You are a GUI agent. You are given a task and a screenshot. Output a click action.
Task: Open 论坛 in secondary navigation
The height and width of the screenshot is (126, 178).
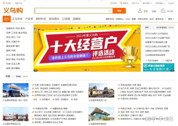click(x=128, y=19)
